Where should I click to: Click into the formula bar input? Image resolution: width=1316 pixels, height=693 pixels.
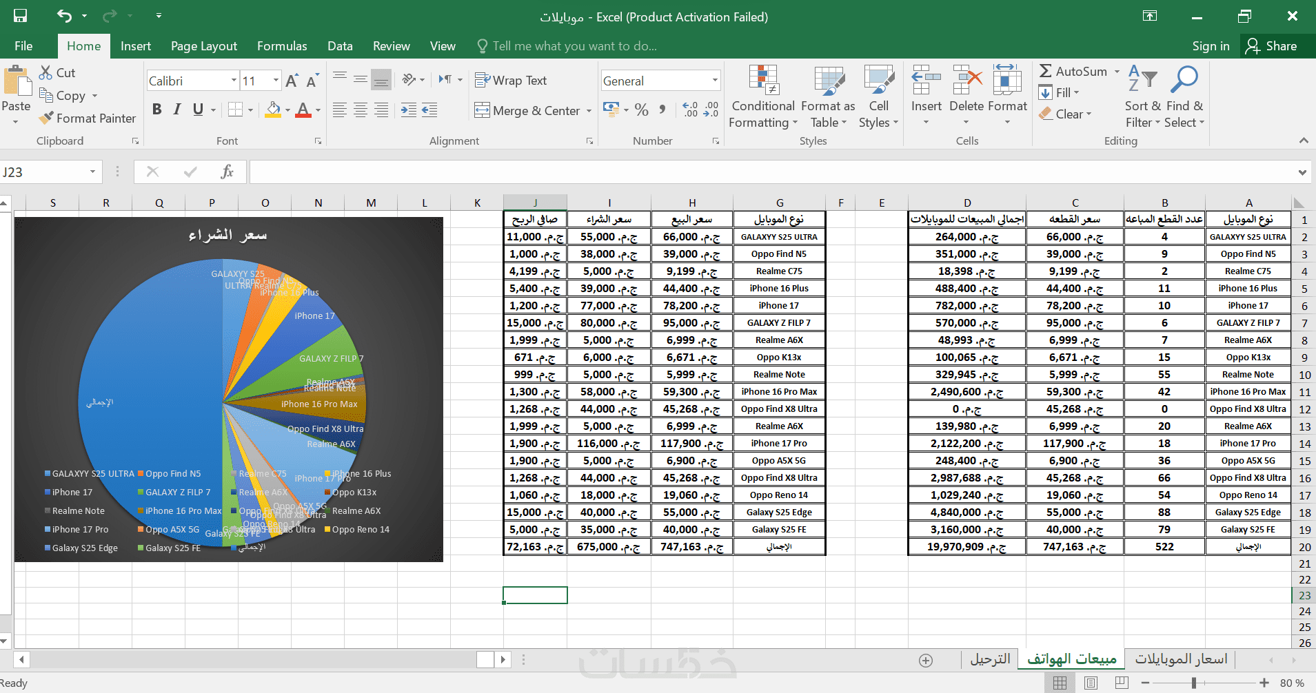pyautogui.click(x=772, y=172)
